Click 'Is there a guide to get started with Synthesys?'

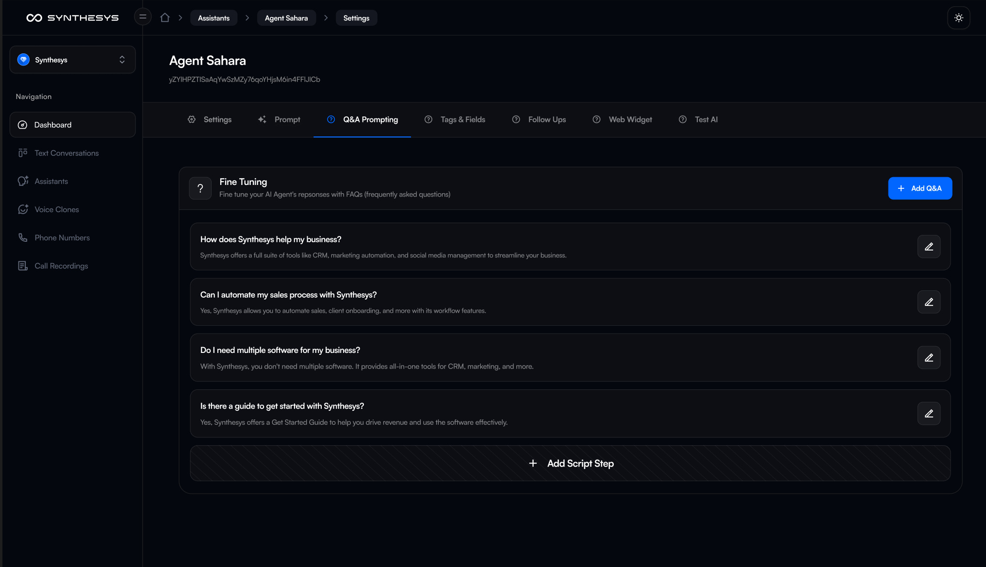[x=282, y=406]
